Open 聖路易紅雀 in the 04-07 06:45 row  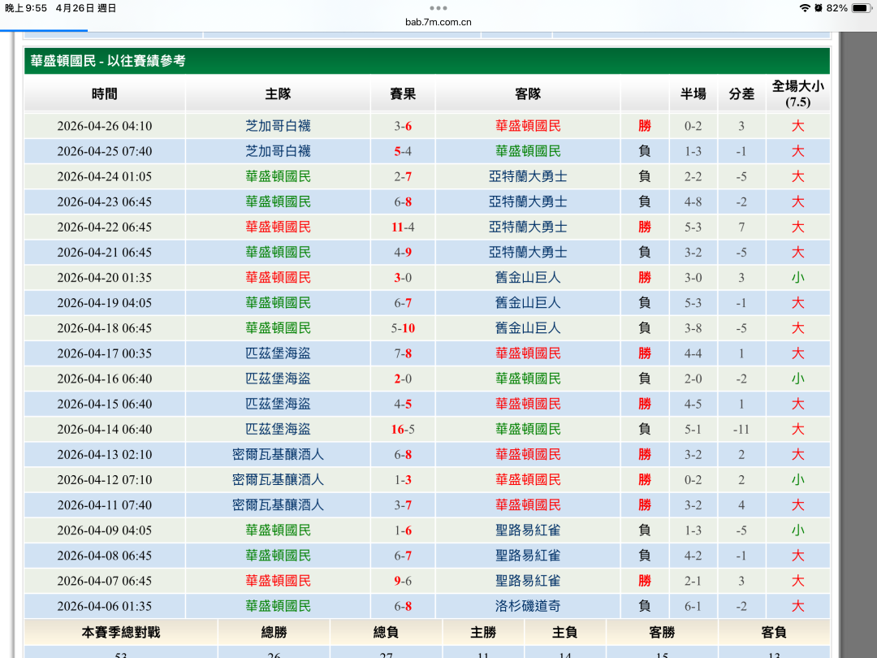(528, 581)
